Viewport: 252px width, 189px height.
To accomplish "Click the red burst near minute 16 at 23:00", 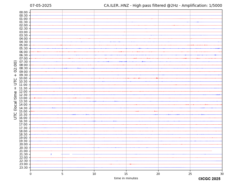I will 130,164.
